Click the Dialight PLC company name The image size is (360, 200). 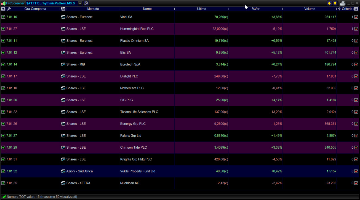click(x=129, y=76)
